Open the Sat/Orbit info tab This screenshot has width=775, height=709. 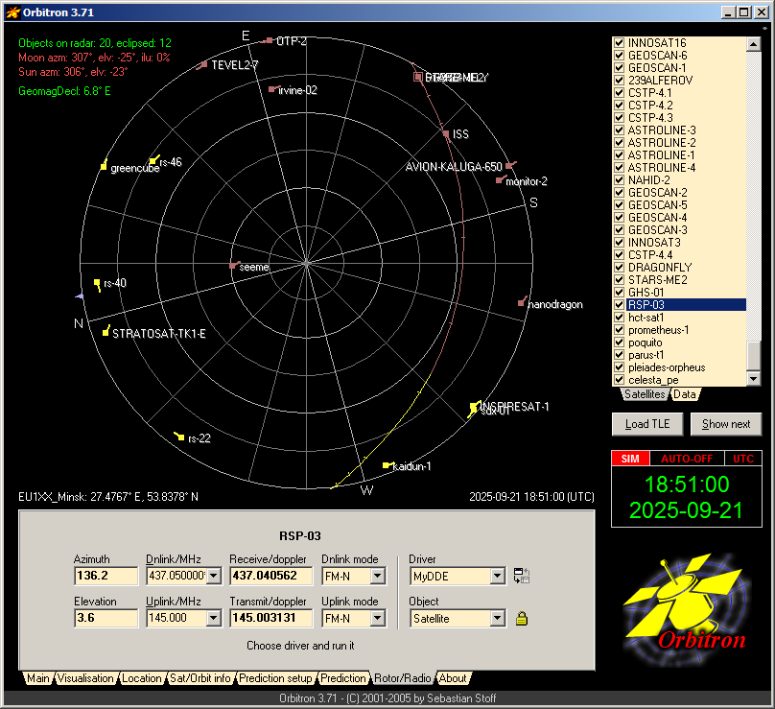(x=201, y=678)
